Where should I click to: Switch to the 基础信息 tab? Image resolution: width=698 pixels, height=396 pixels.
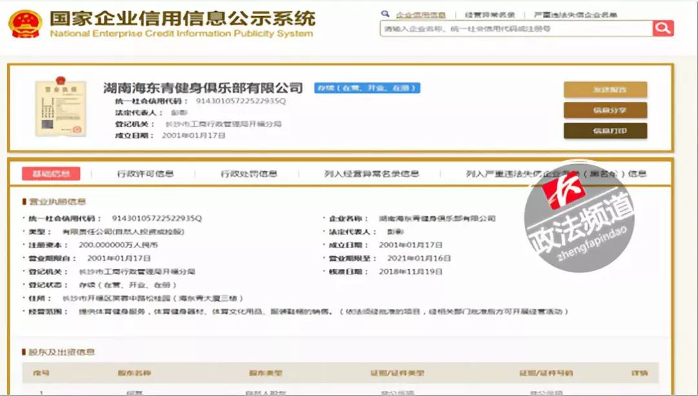click(51, 174)
